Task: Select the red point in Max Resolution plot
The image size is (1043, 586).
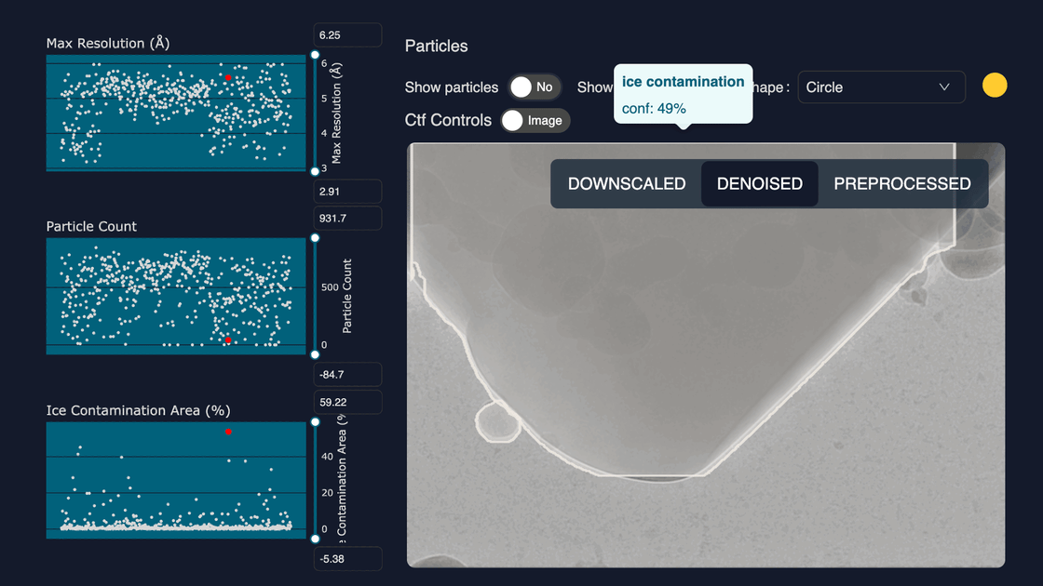Action: (227, 78)
